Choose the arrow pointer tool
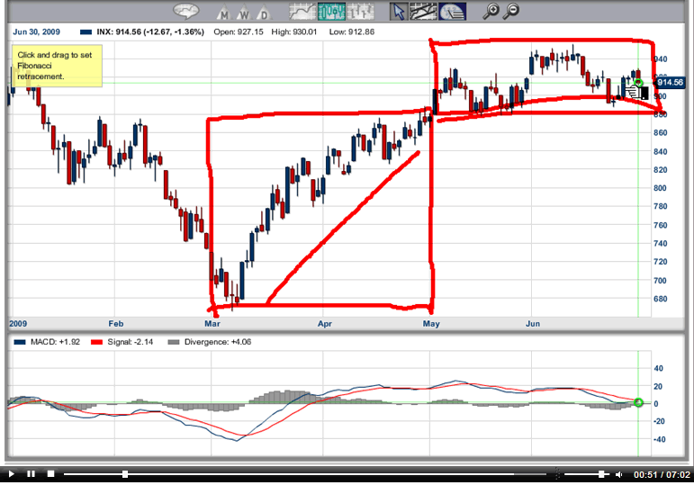This screenshot has height=485, width=694. click(x=399, y=12)
